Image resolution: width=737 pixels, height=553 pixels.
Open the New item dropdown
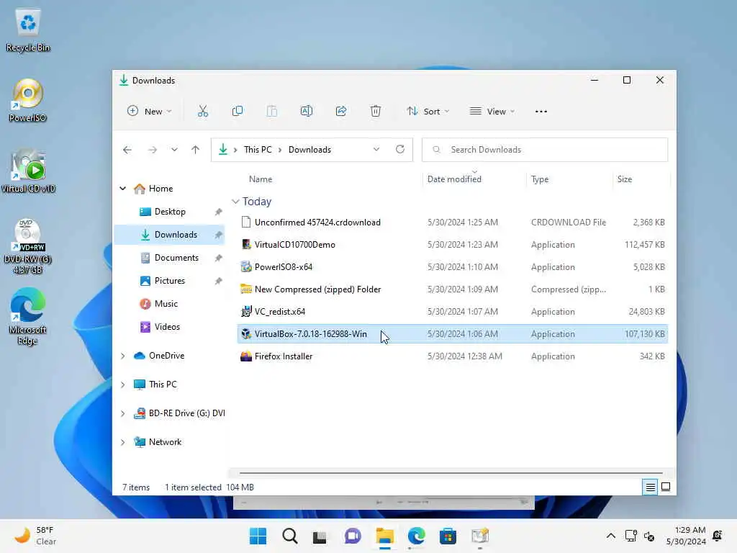click(x=150, y=112)
